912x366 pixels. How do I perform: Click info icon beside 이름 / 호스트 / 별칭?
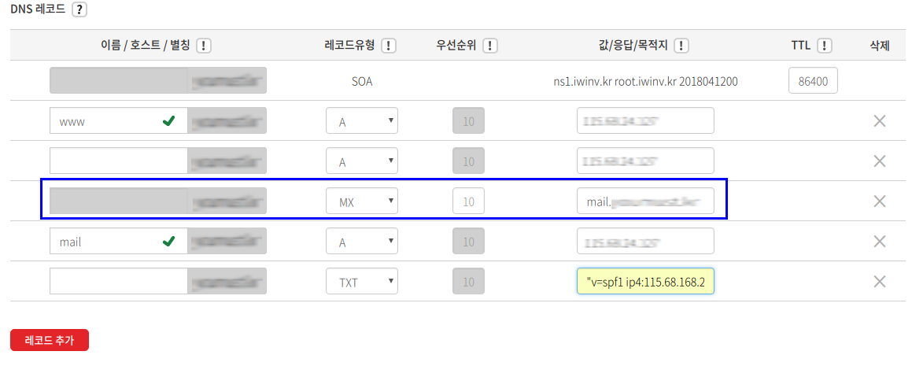click(204, 46)
